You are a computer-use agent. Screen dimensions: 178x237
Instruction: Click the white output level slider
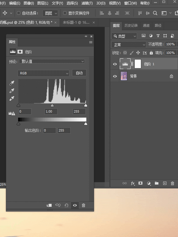point(86,124)
